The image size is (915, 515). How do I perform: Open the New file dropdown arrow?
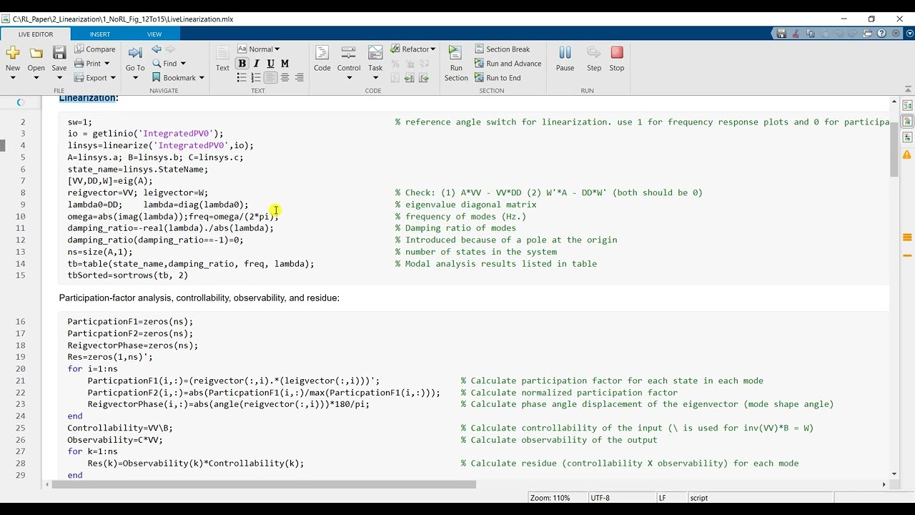click(13, 77)
